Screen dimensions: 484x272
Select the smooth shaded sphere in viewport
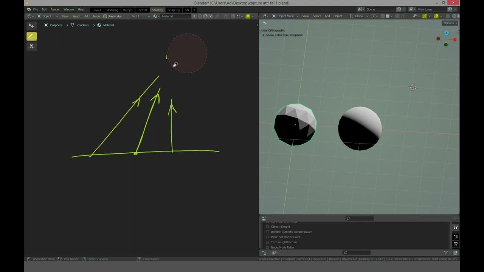[x=360, y=128]
